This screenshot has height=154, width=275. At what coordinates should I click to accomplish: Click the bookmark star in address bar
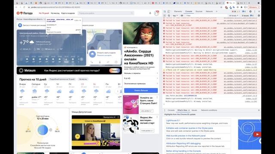coord(221,7)
